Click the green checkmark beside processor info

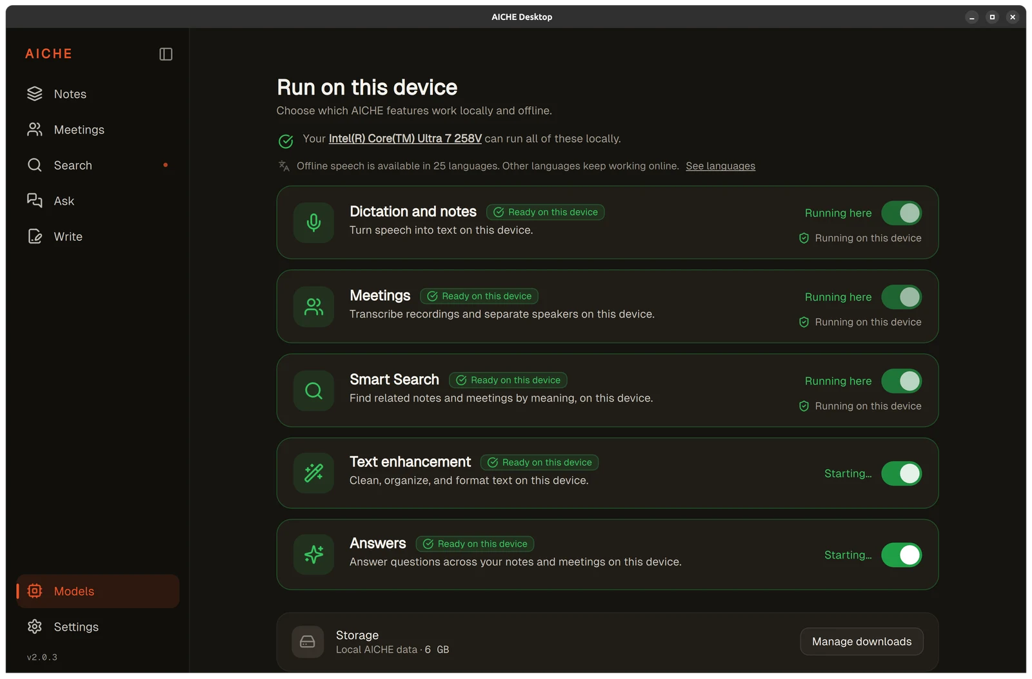286,141
